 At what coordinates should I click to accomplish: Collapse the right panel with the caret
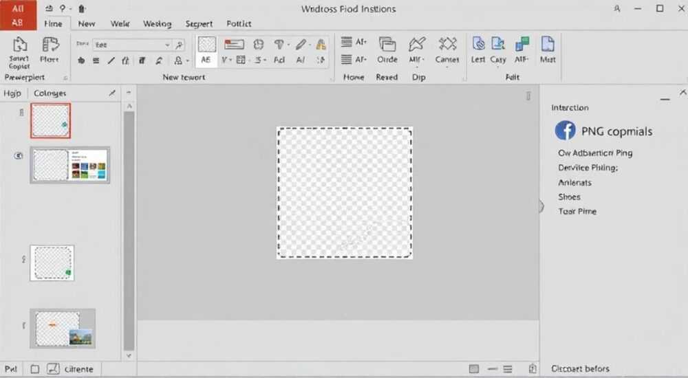(682, 92)
